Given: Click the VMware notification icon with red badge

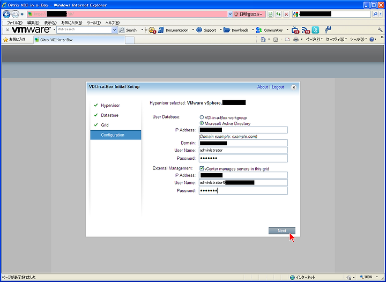Looking at the screenshot, I should (152, 30).
